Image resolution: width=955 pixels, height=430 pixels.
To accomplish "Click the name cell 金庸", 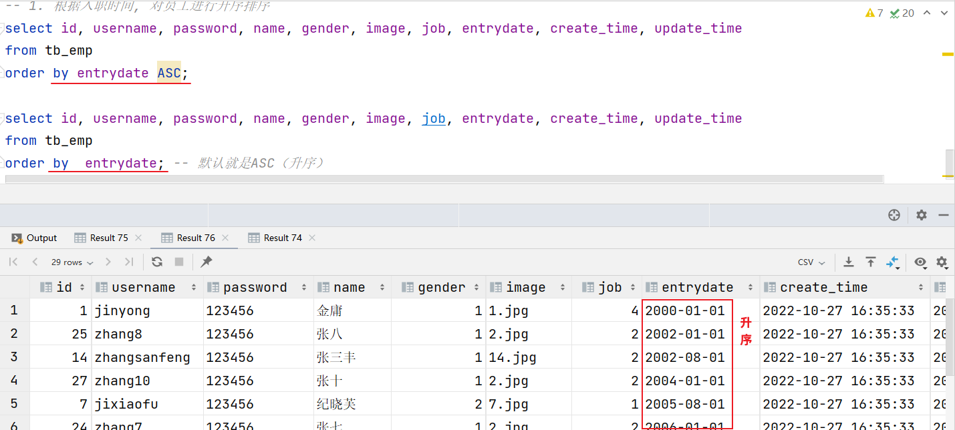I will pos(352,310).
